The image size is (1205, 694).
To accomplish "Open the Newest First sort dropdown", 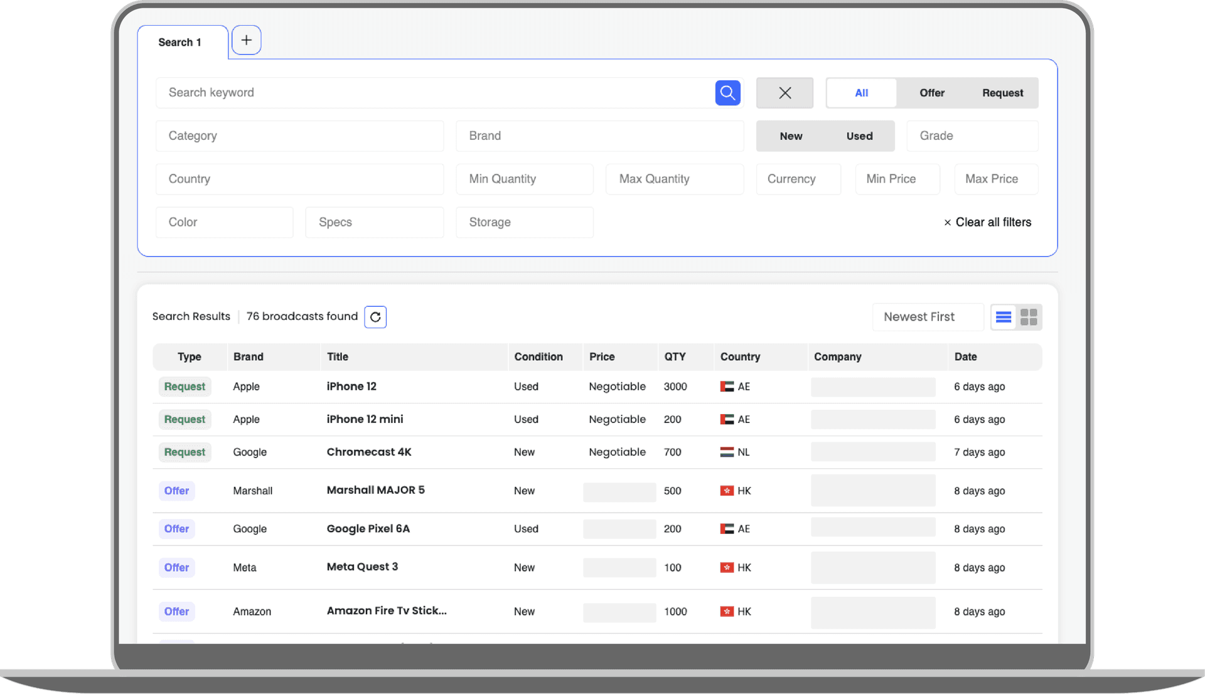I will [928, 317].
